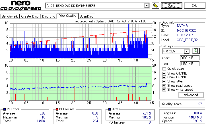206x125 pixels.
Task: Enable the Quick scan checkbox
Action: (164, 69)
